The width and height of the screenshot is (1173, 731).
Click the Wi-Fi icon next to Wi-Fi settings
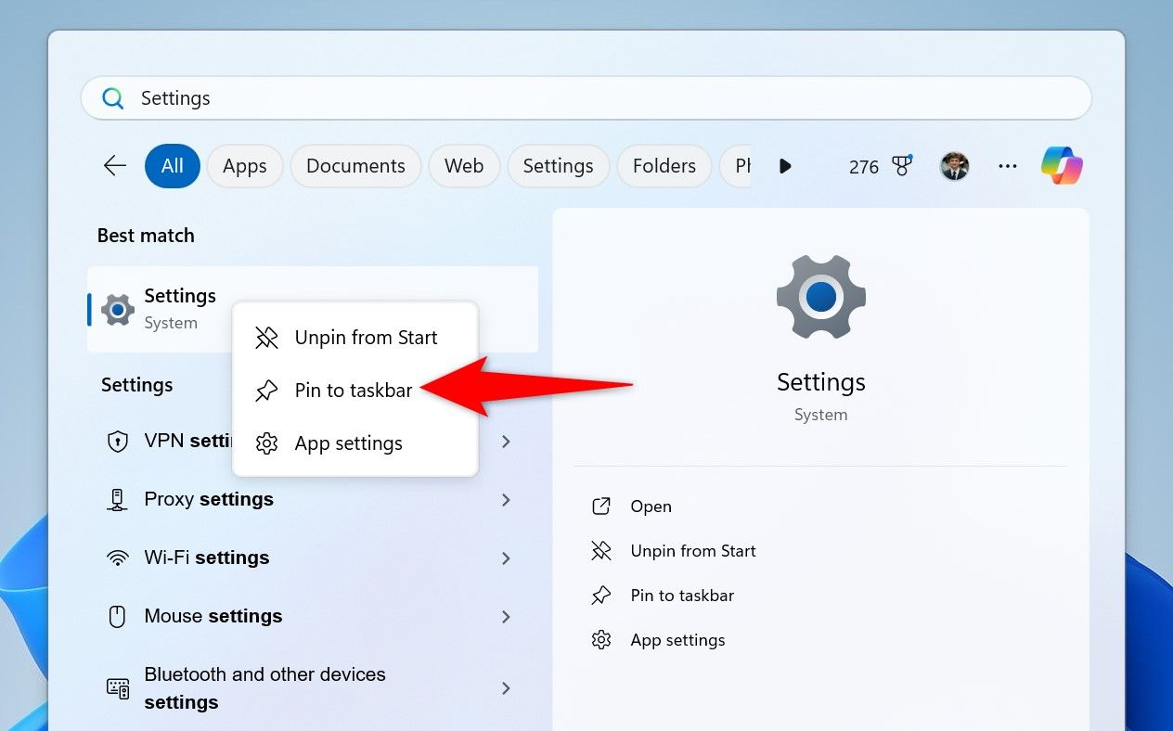pos(118,558)
